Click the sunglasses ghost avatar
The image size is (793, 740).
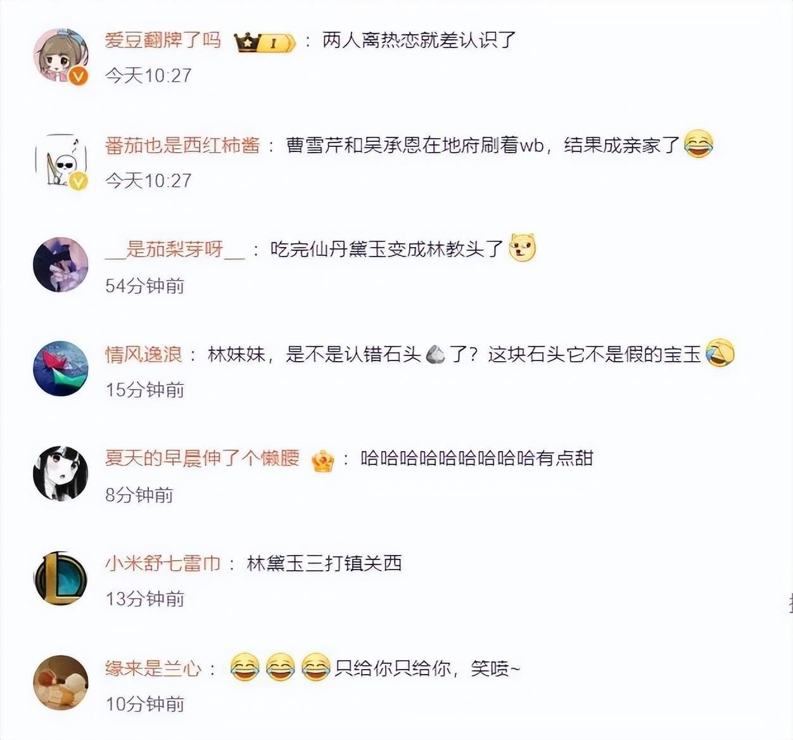pyautogui.click(x=61, y=161)
